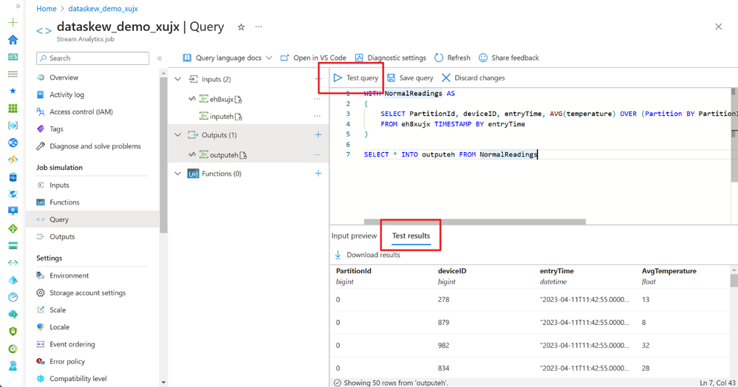Click Share feedback
Viewport: 738px width, 387px height.
point(509,58)
